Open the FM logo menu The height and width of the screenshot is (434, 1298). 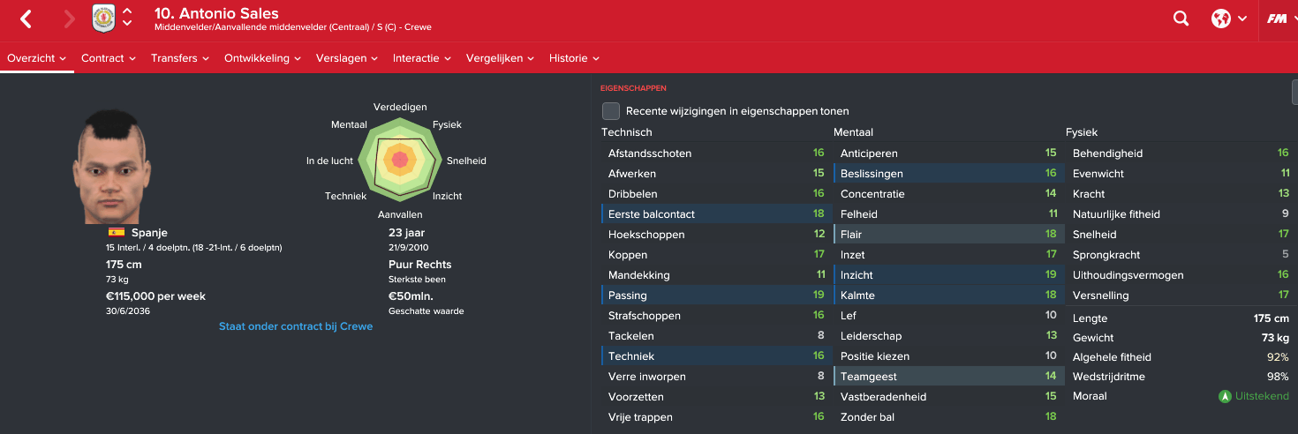click(x=1277, y=19)
